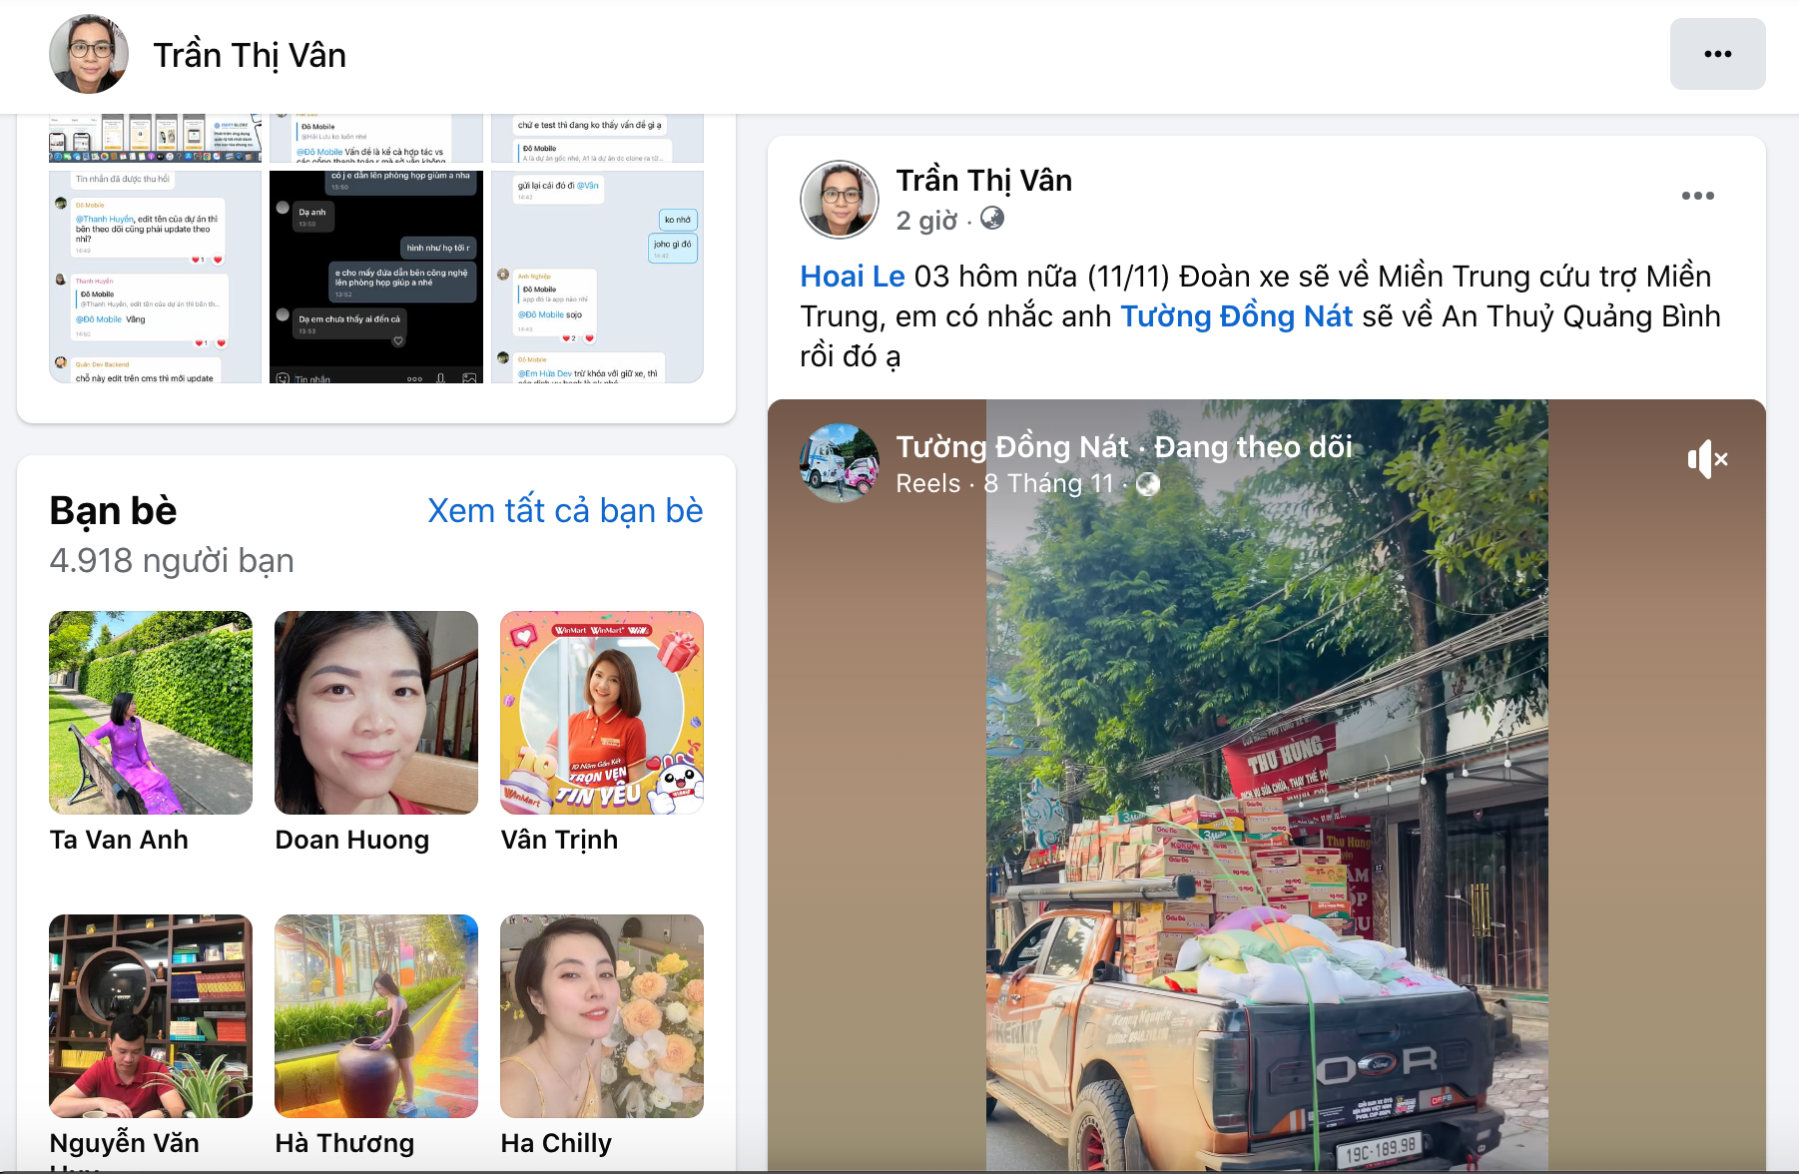The width and height of the screenshot is (1799, 1174).
Task: Click the post author's round avatar
Action: point(840,200)
